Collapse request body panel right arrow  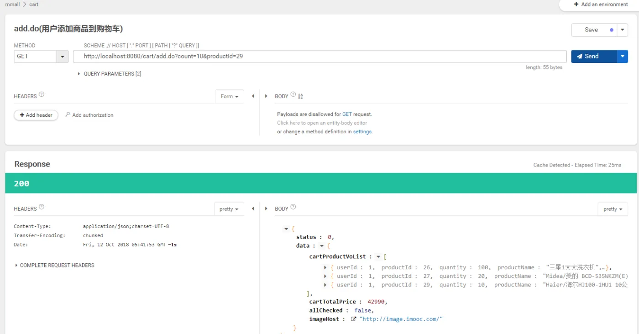click(267, 96)
